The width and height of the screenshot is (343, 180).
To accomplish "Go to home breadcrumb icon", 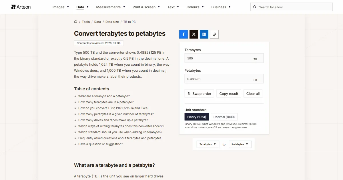I will point(76,21).
